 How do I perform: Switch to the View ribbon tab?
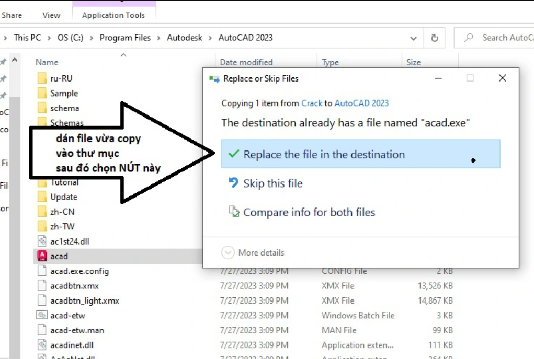pos(51,15)
